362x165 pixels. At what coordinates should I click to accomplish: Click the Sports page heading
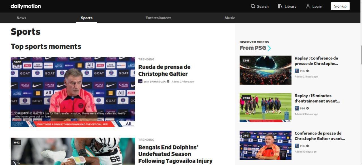pyautogui.click(x=25, y=32)
